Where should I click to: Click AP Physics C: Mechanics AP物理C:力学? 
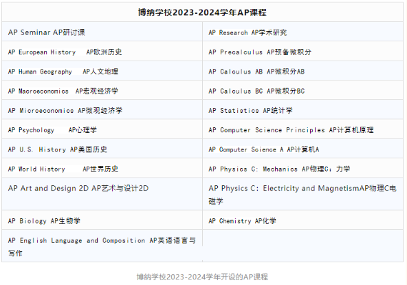(x=303, y=168)
